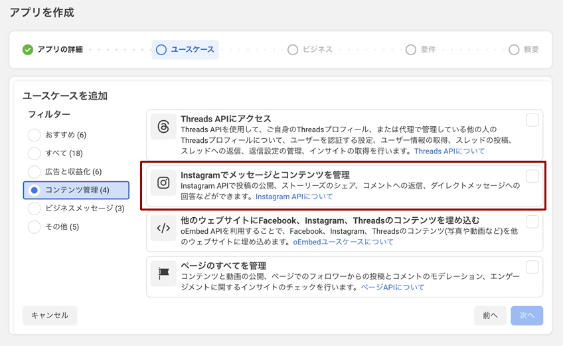This screenshot has width=563, height=346.
Task: Click the Threads logo icon
Action: click(x=163, y=126)
